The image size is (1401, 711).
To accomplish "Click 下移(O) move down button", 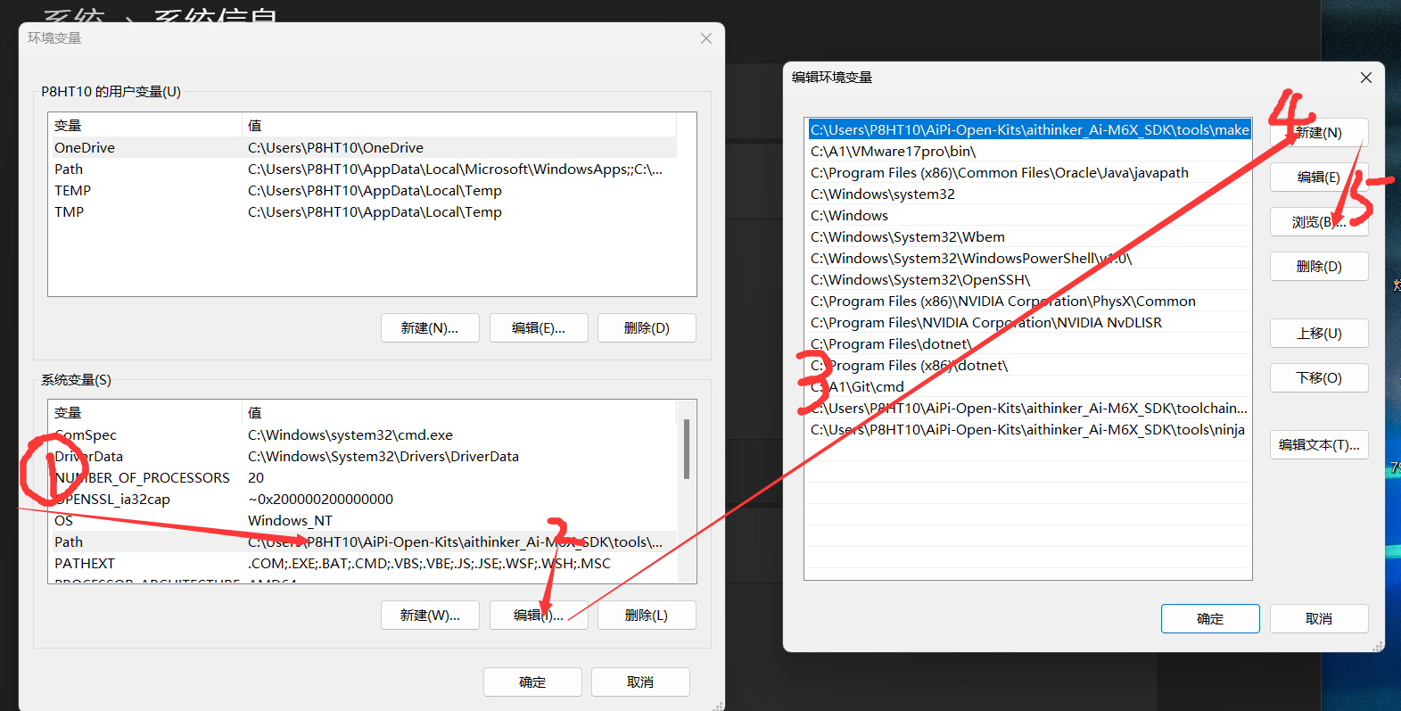I will tap(1319, 377).
